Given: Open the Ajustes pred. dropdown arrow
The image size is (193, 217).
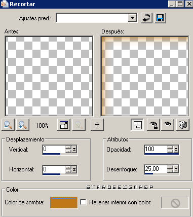Looking at the screenshot, I should point(132,18).
